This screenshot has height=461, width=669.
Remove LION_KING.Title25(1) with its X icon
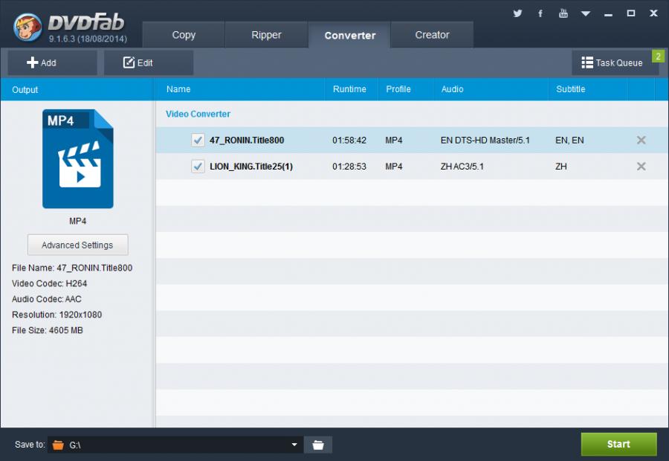(x=641, y=167)
